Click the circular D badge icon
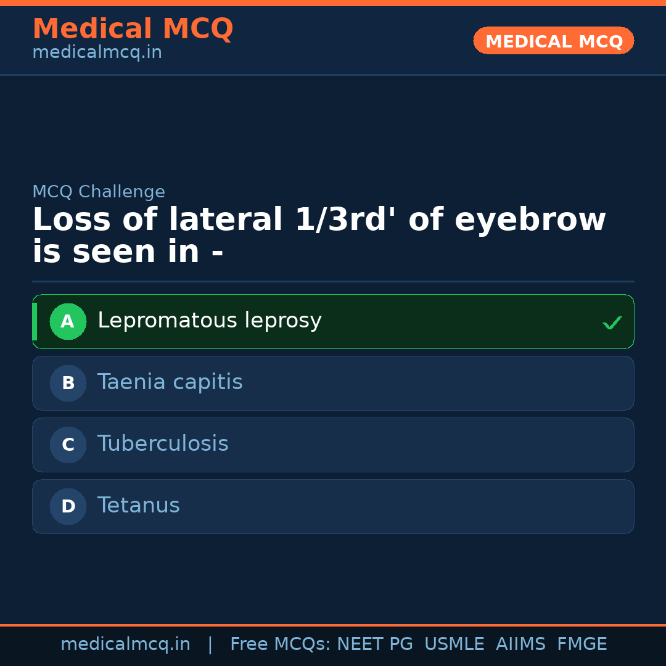Viewport: 666px width, 666px height. tap(68, 506)
